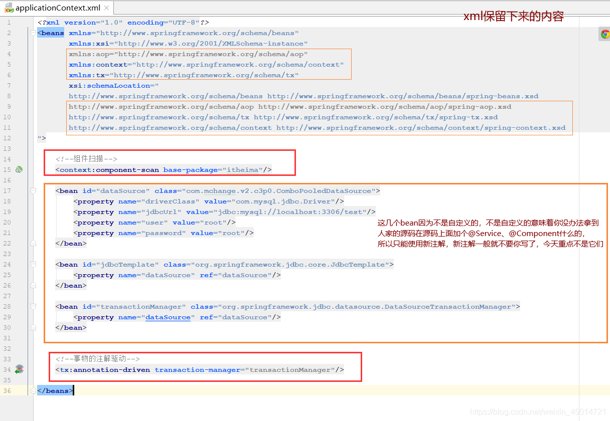Click the transaction-manager value "transactionManager"
Screen dimensions: 610x421
(x=290, y=370)
